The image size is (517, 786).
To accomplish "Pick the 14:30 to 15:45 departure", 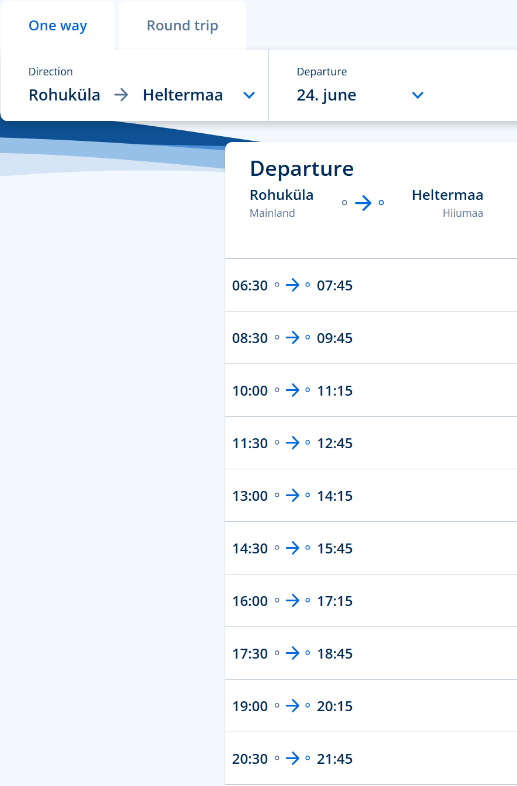I will tap(292, 548).
